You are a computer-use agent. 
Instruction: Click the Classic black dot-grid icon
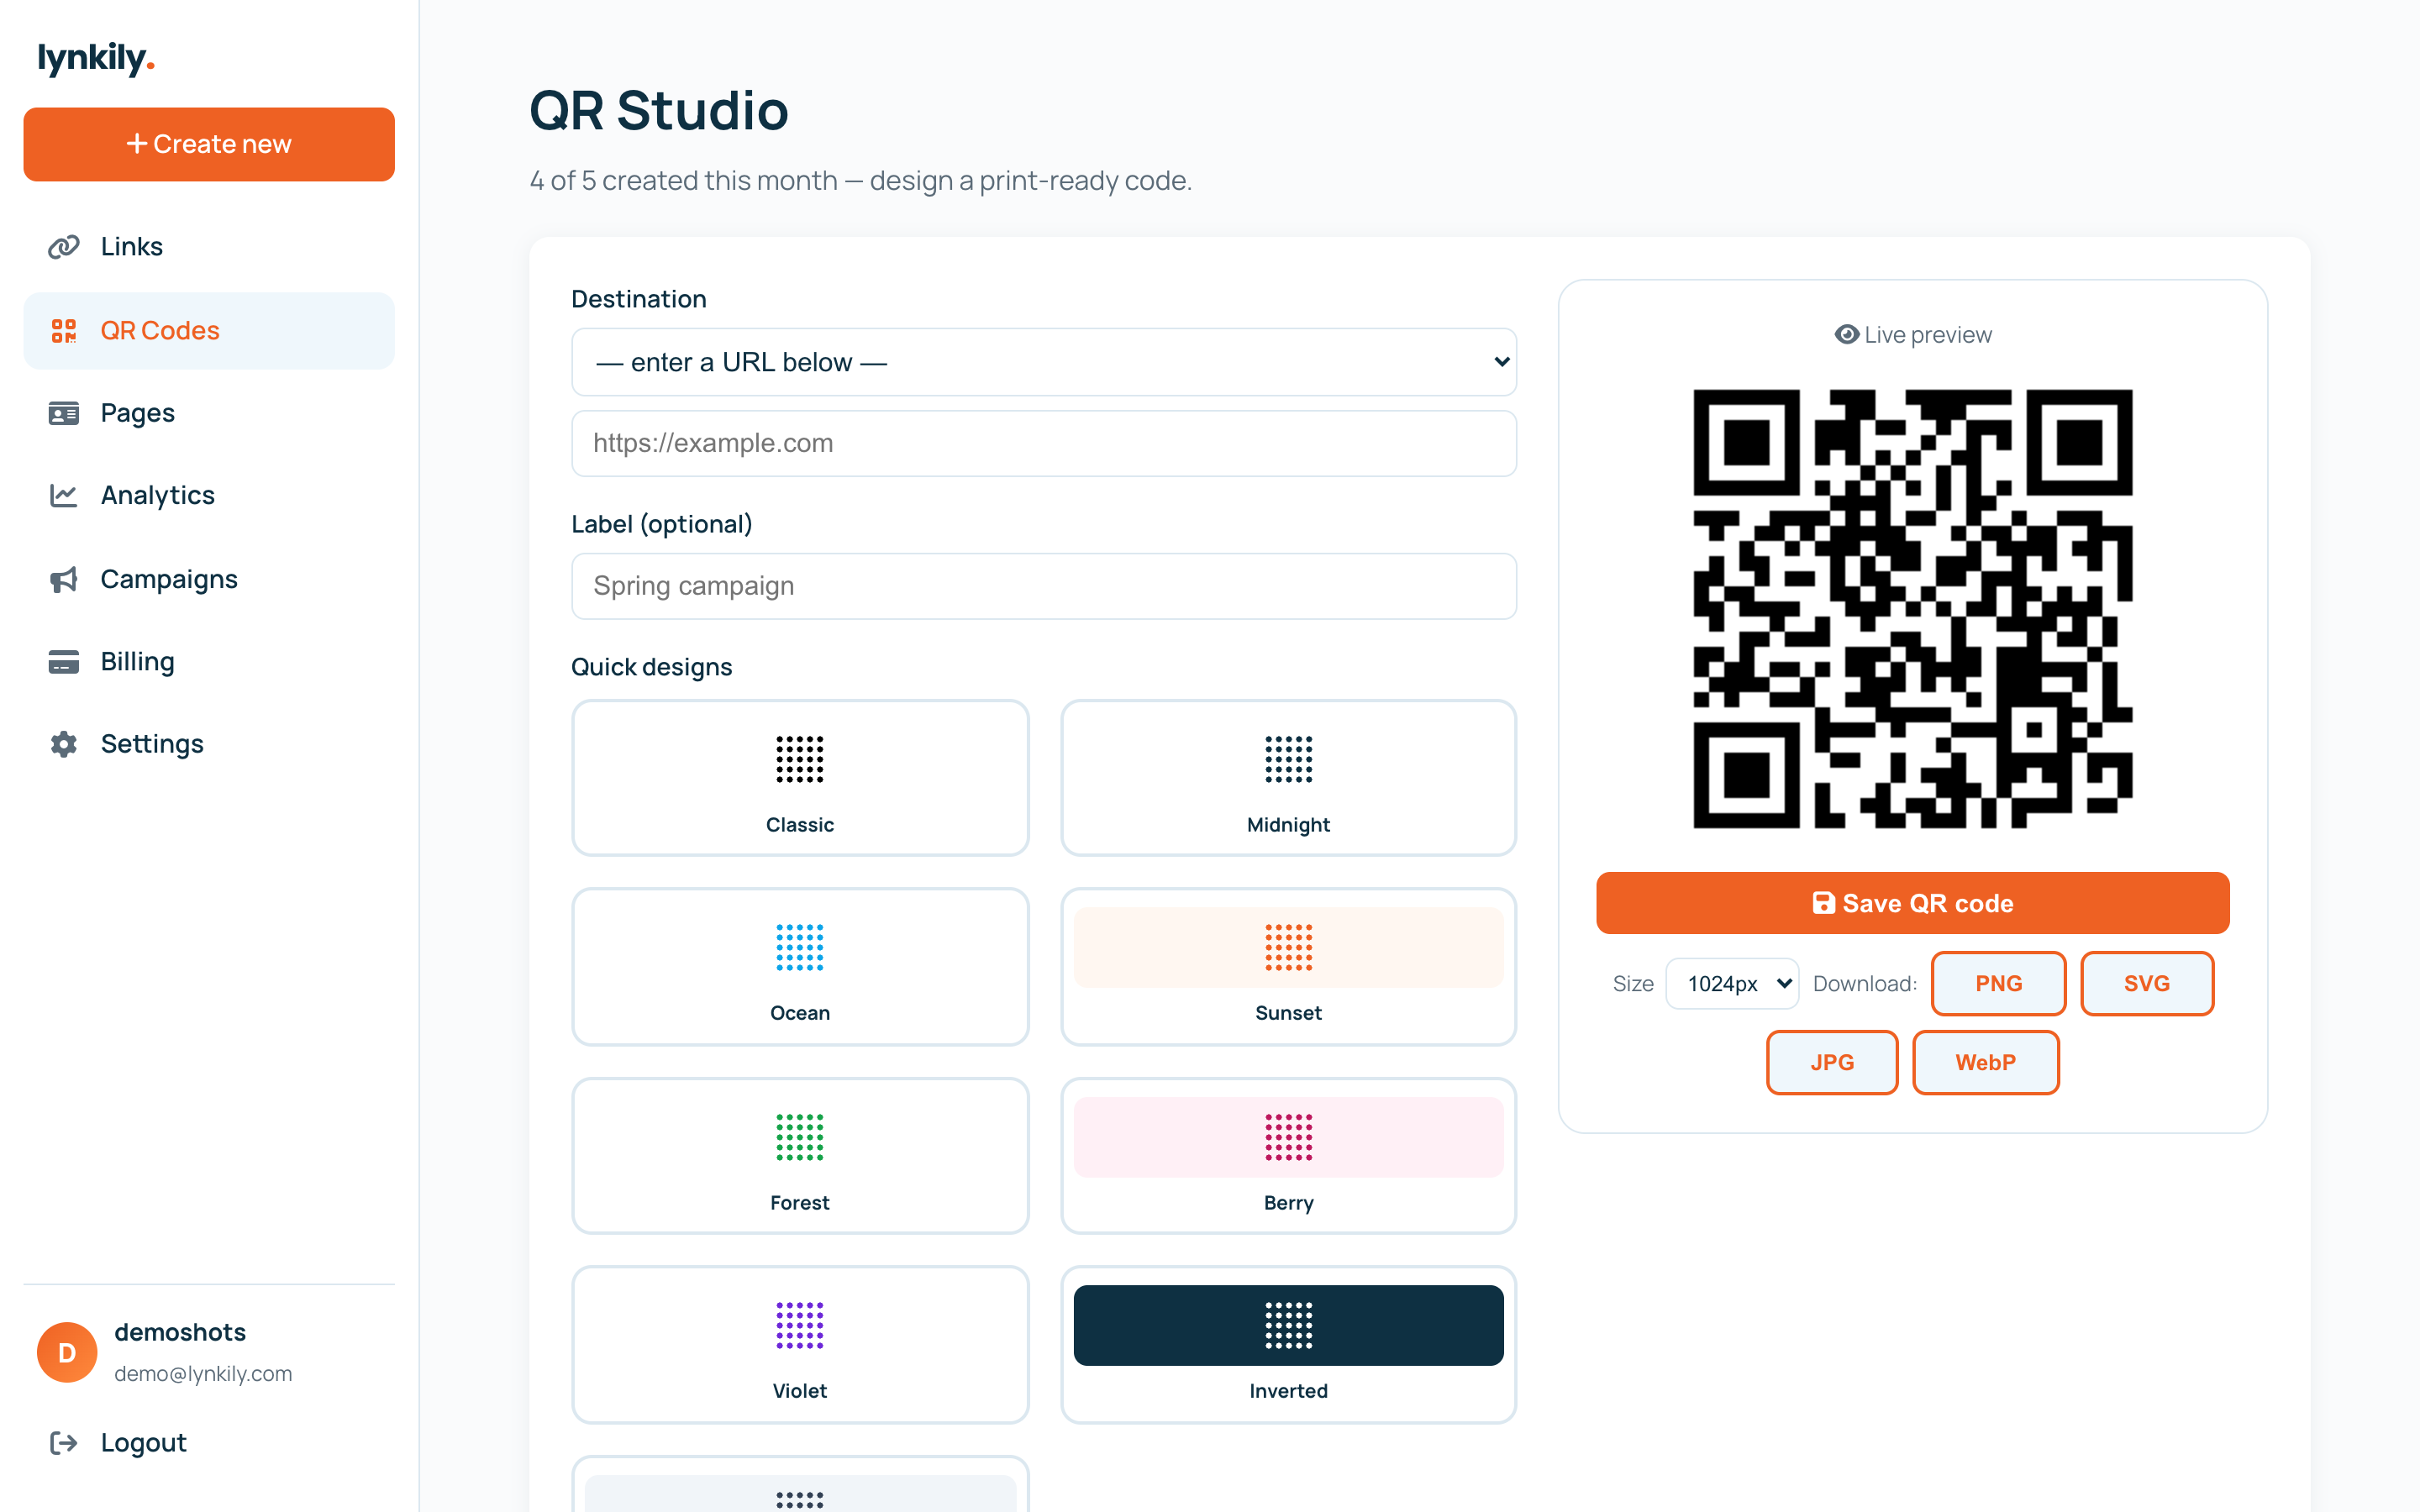tap(800, 760)
